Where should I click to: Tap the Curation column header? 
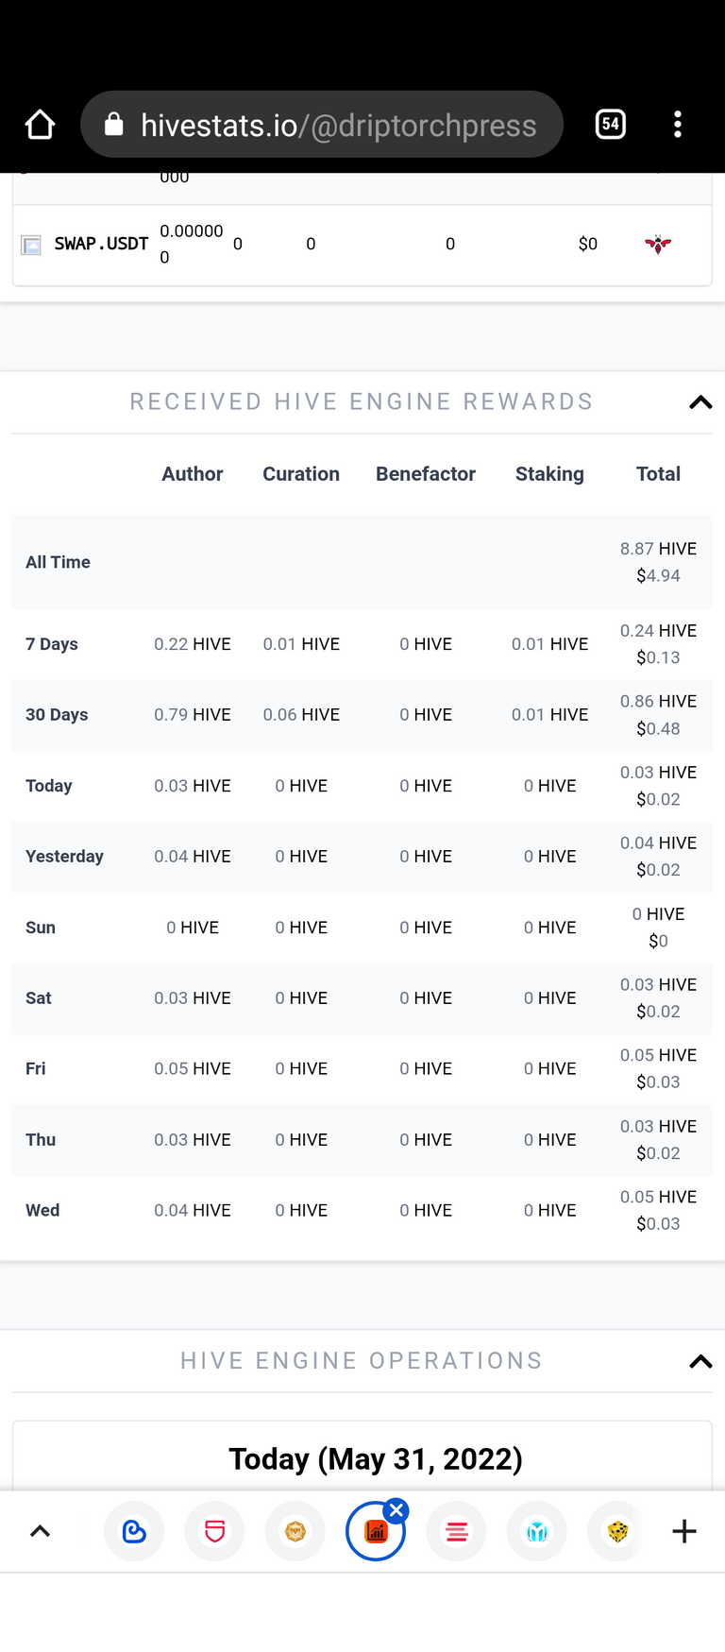[x=301, y=474]
